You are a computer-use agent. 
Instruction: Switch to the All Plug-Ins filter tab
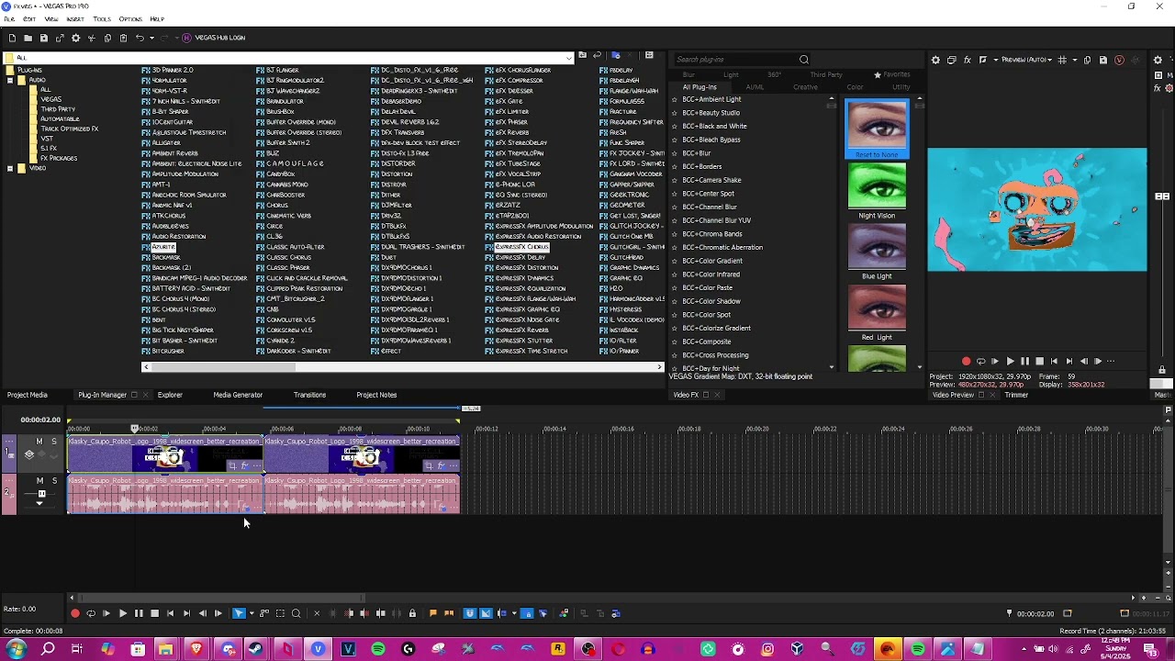coord(699,87)
